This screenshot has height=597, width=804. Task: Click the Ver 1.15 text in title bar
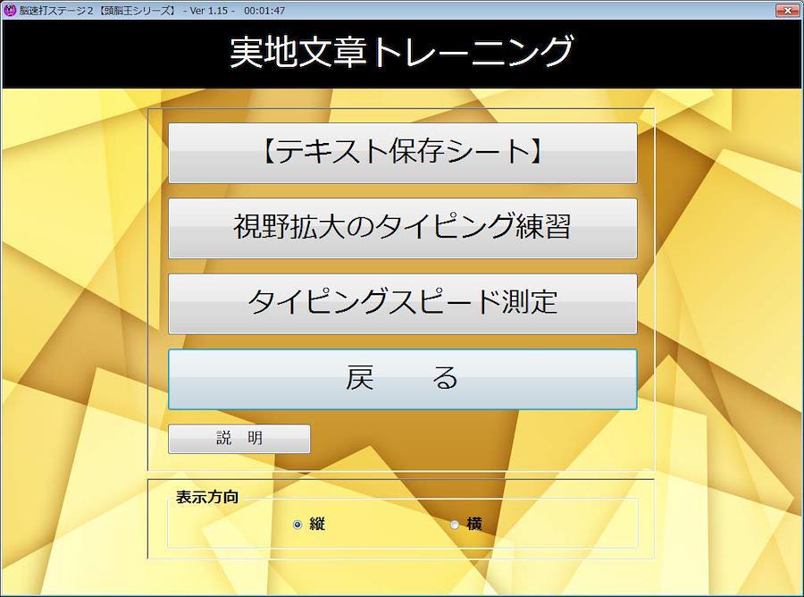[x=208, y=10]
